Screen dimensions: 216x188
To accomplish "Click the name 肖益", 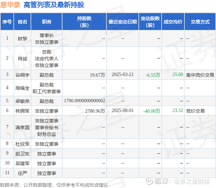I will (23, 59).
